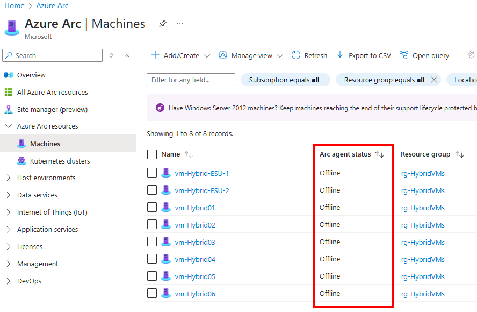This screenshot has width=477, height=312.
Task: Click the Refresh button label
Action: 316,55
